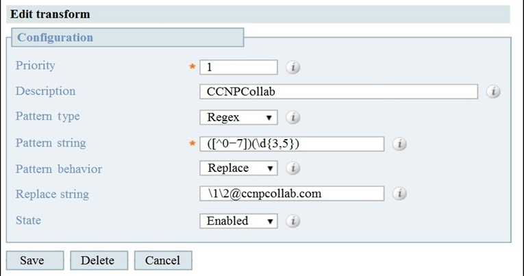Click the Pattern string info icon
Image resolution: width=524 pixels, height=276 pixels.
coord(399,144)
